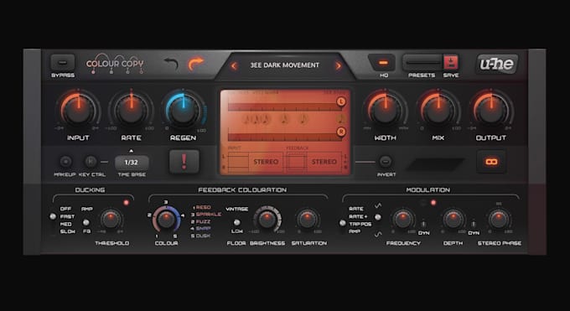
Task: Toggle the Frequency DYN switch
Action: [423, 224]
